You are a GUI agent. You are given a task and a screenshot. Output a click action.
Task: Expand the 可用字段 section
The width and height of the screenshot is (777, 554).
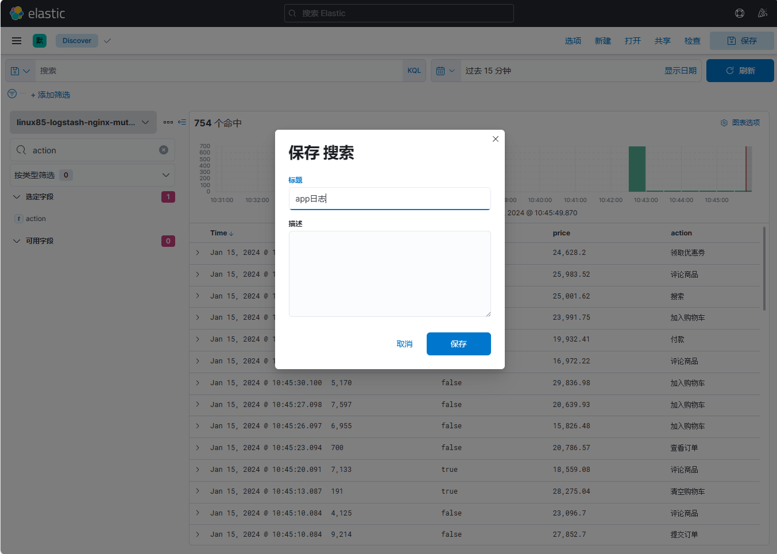click(x=17, y=241)
